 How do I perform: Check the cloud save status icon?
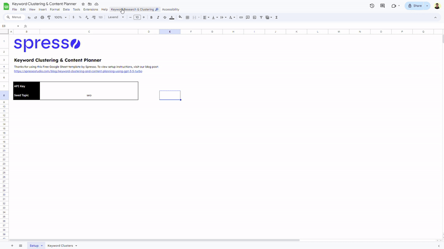click(x=97, y=4)
